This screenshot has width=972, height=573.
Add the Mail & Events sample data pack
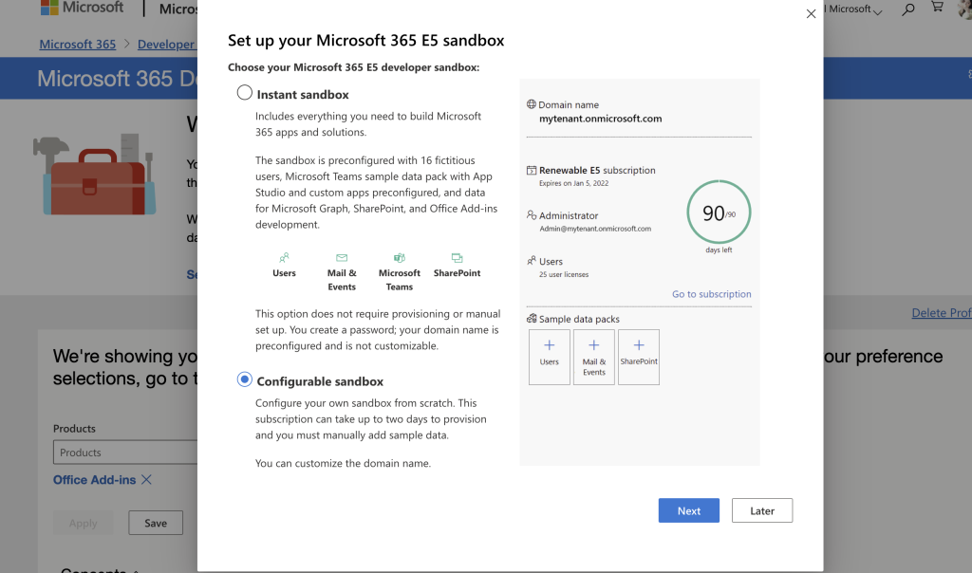(x=593, y=357)
